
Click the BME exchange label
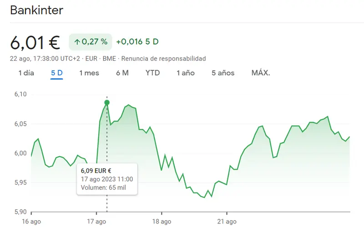pyautogui.click(x=109, y=59)
